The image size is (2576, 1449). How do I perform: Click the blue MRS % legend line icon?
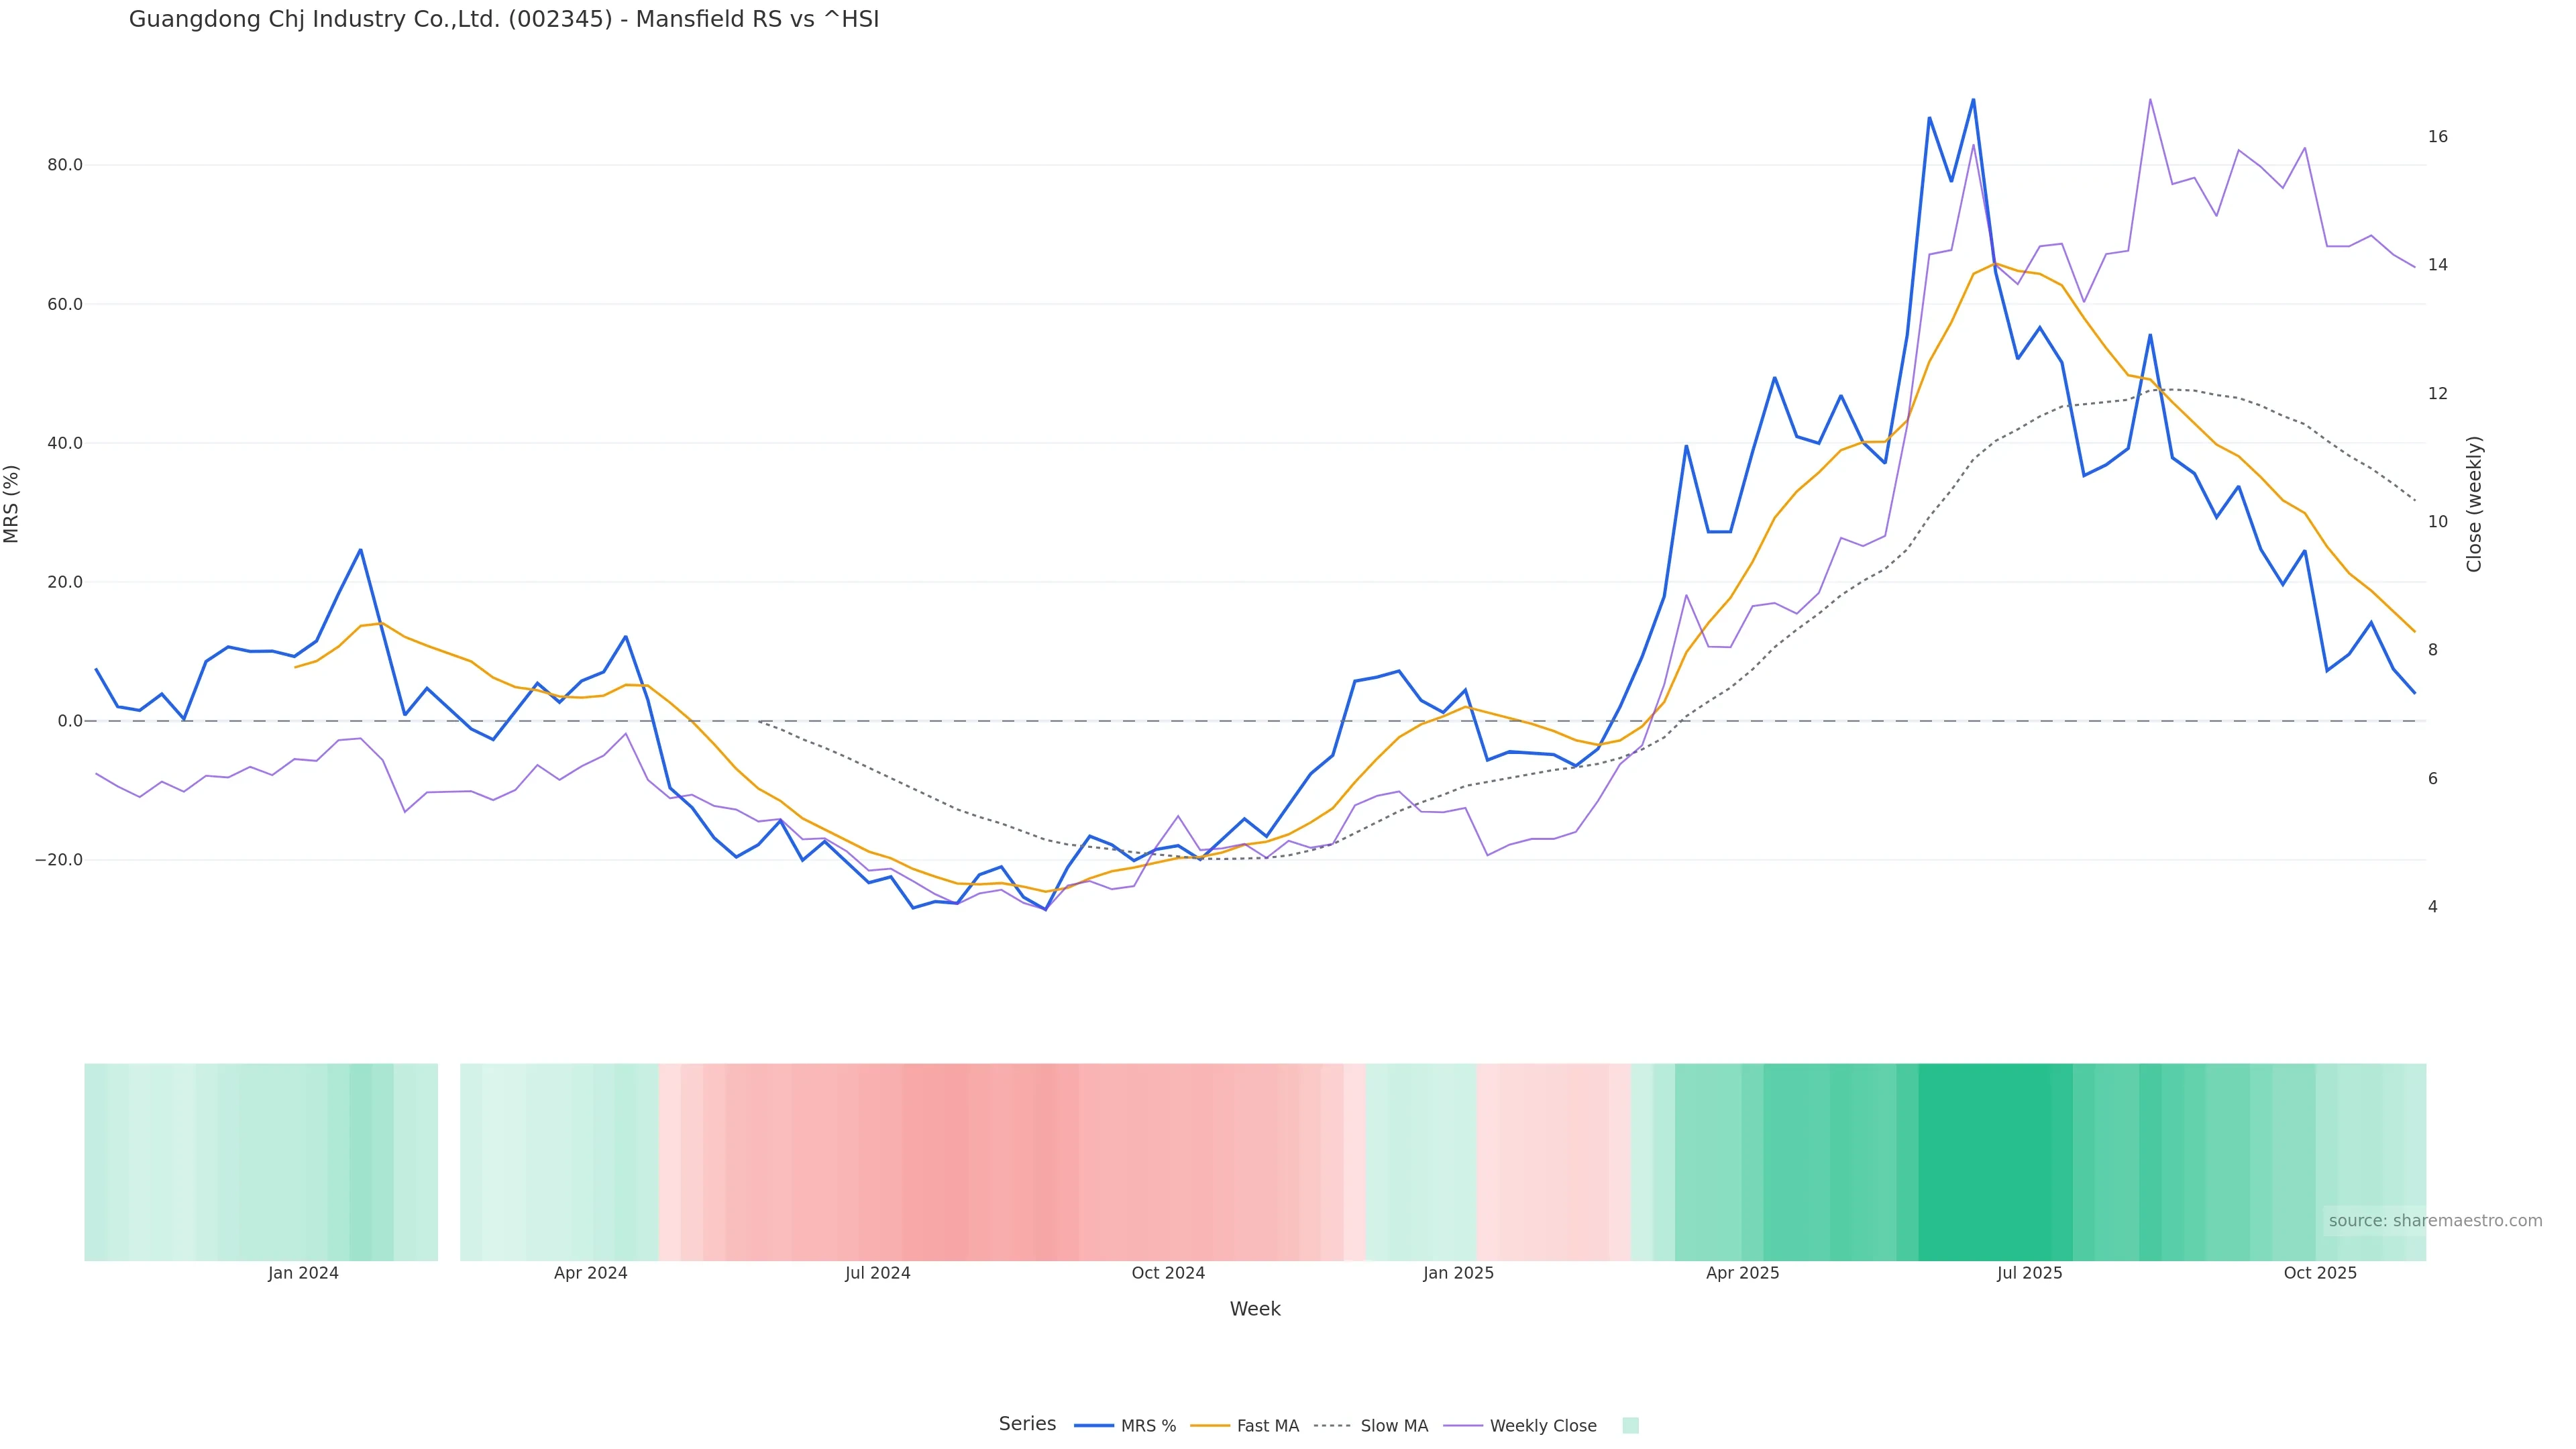pyautogui.click(x=1094, y=1426)
